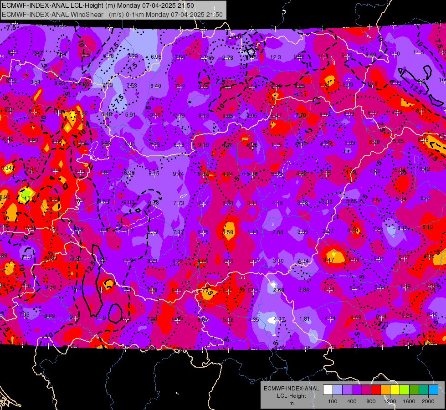The width and height of the screenshot is (446, 410).
Task: Click legend label 'ECMWF-INDEX-ANAL'
Action: coord(291,389)
